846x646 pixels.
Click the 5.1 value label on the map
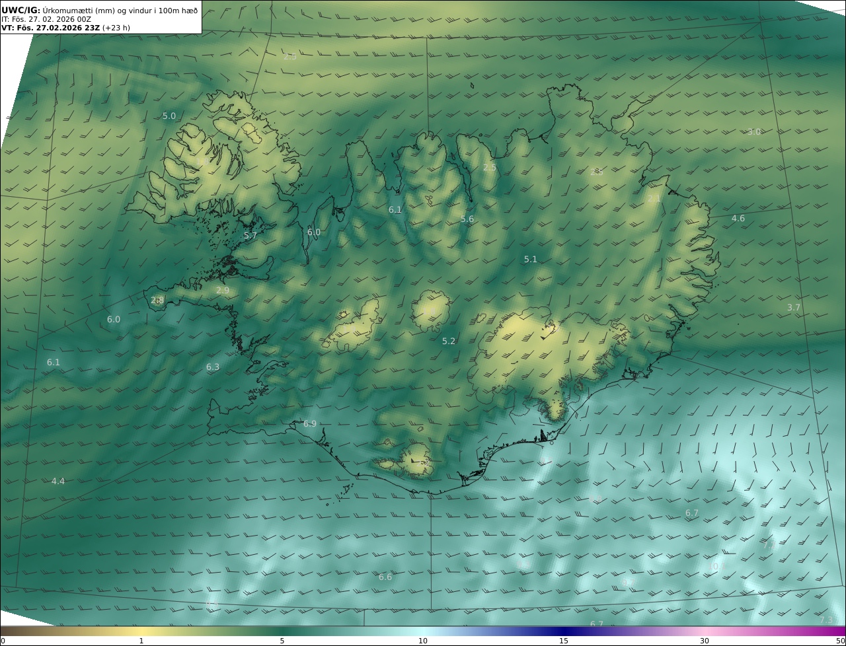click(x=531, y=260)
